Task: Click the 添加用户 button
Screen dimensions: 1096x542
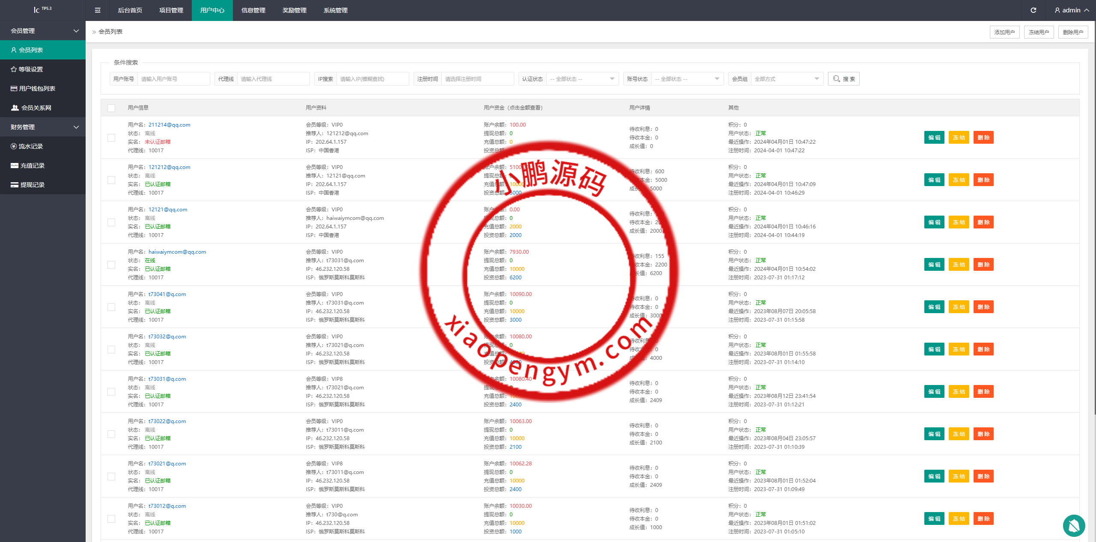Action: (x=1004, y=32)
